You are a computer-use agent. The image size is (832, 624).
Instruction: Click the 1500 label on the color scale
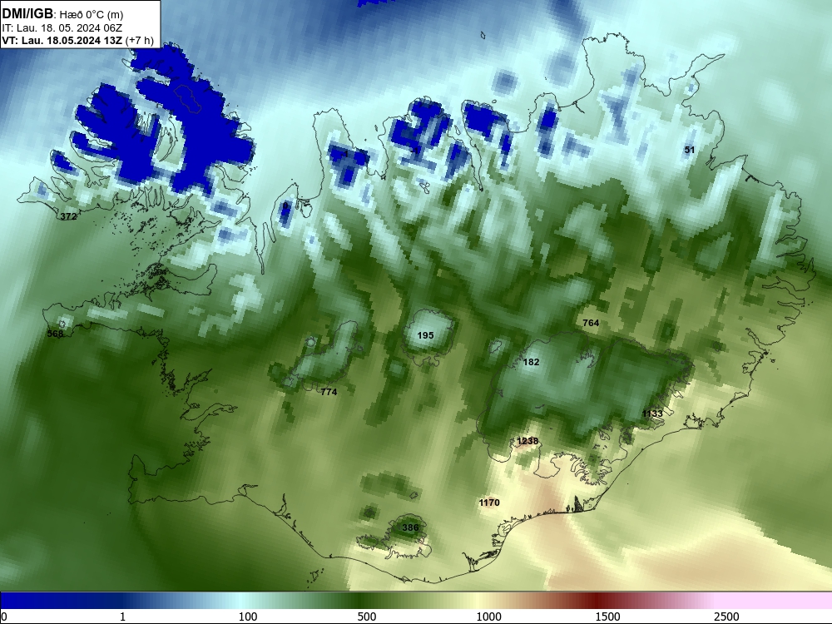click(x=607, y=617)
